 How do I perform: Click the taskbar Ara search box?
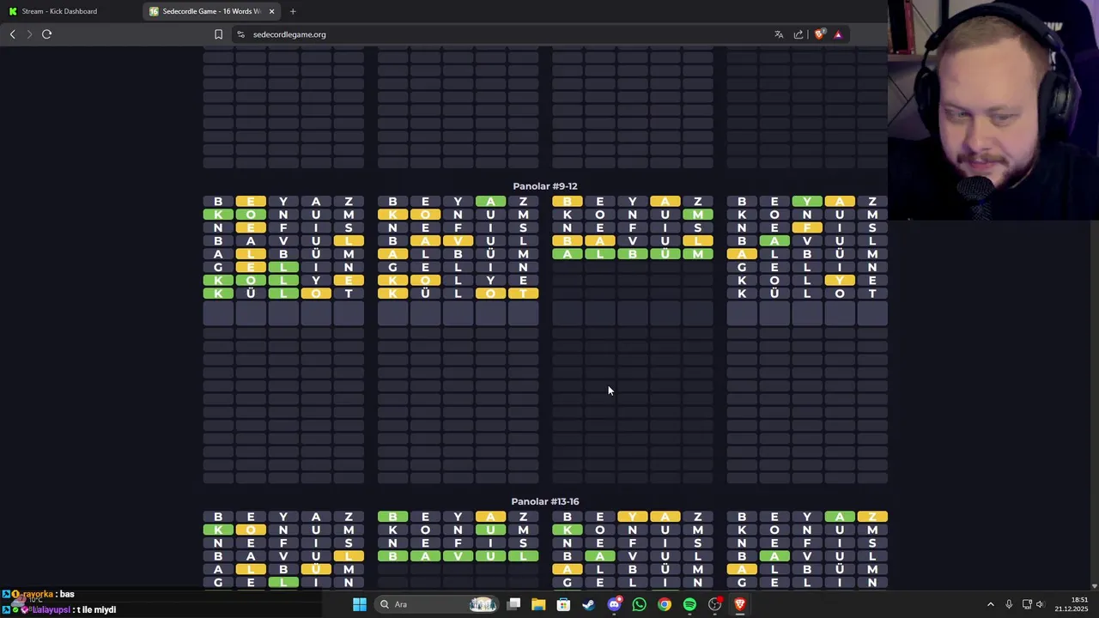coord(438,604)
